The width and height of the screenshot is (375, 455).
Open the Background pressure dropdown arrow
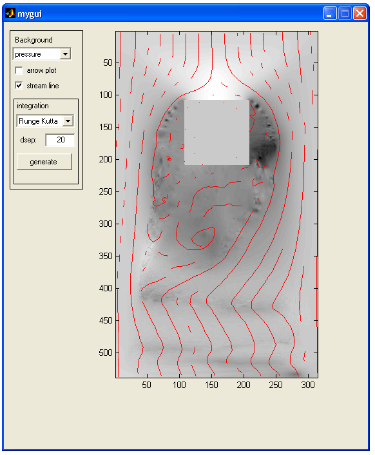click(65, 54)
